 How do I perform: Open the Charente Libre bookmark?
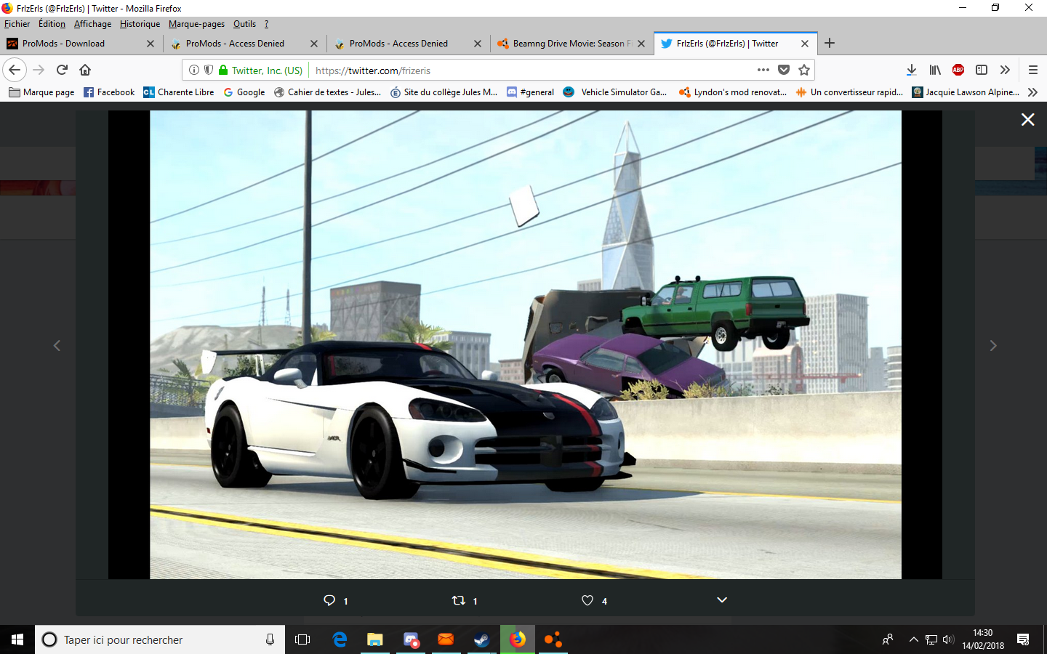tap(179, 92)
